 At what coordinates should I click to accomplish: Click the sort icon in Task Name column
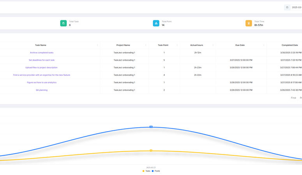[x=97, y=45]
